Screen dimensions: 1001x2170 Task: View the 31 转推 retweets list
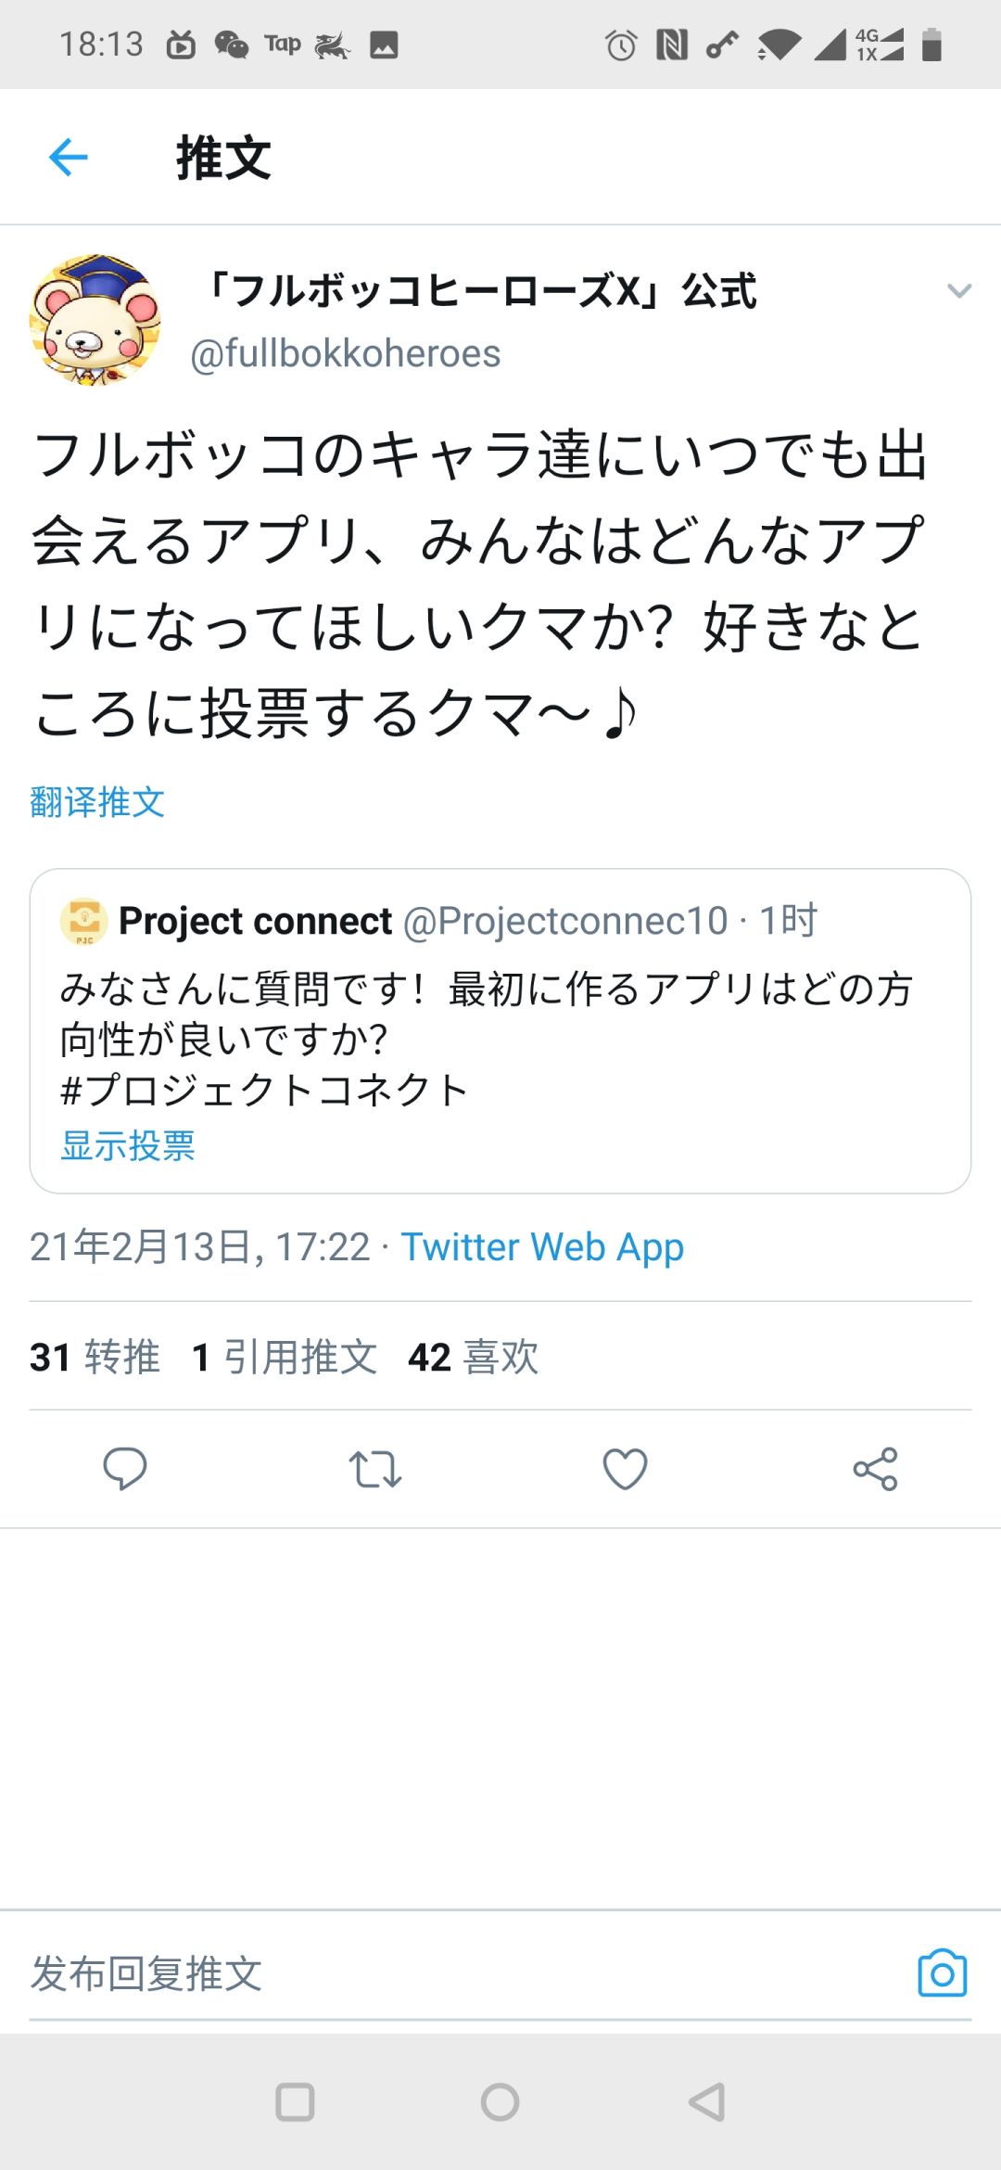tap(95, 1357)
